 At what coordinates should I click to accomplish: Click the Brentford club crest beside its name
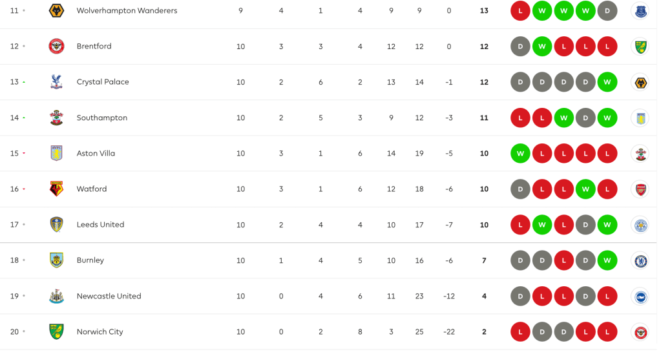coord(57,47)
